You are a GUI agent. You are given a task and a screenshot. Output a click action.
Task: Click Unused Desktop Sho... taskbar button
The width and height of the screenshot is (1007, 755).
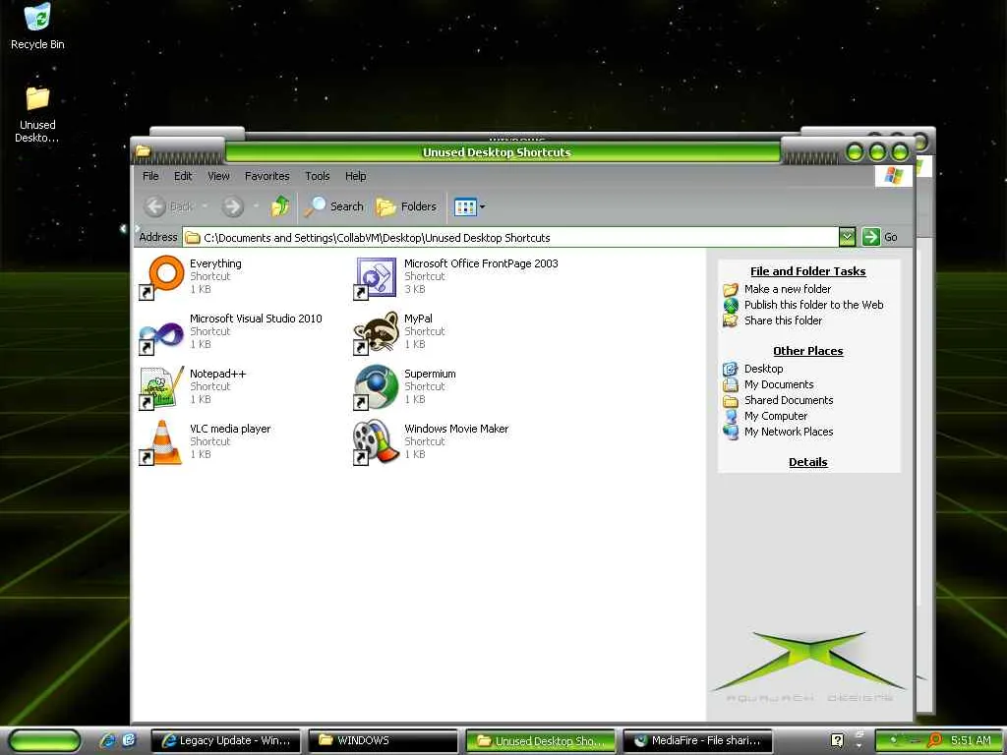541,741
